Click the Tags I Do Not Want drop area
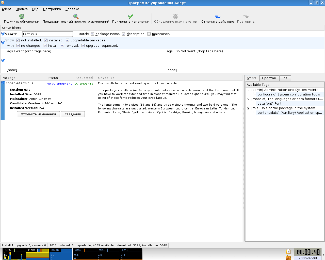The height and width of the screenshot is (260, 325). click(x=245, y=62)
